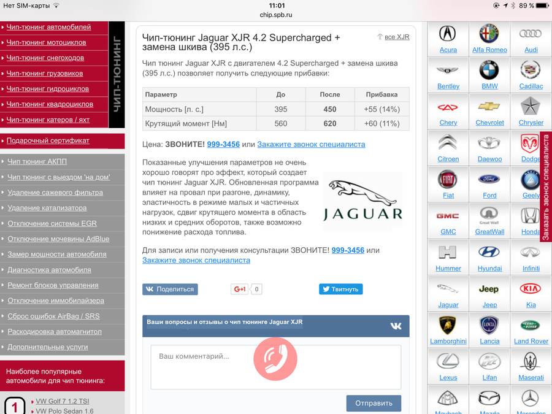Select the Citroen chevrons logo
Image resolution: width=552 pixels, height=414 pixels.
pos(448,143)
